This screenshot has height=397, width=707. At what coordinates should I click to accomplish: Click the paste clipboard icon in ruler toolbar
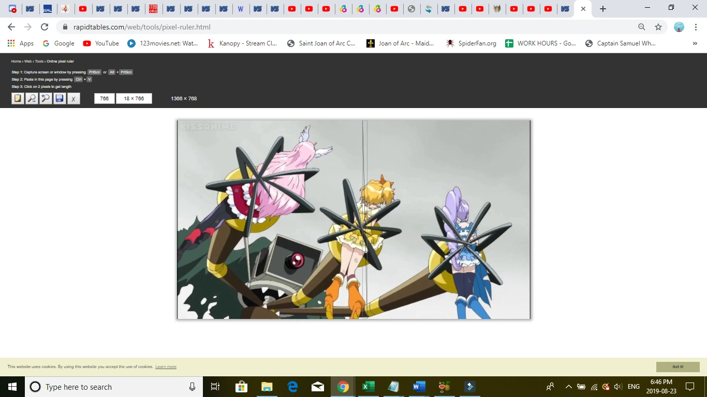point(18,98)
